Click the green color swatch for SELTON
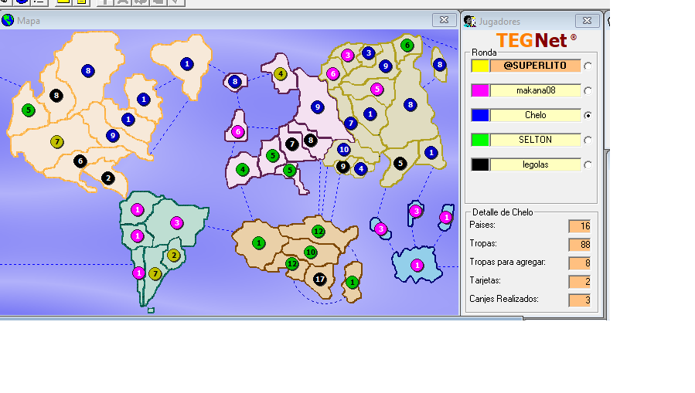 pos(479,140)
